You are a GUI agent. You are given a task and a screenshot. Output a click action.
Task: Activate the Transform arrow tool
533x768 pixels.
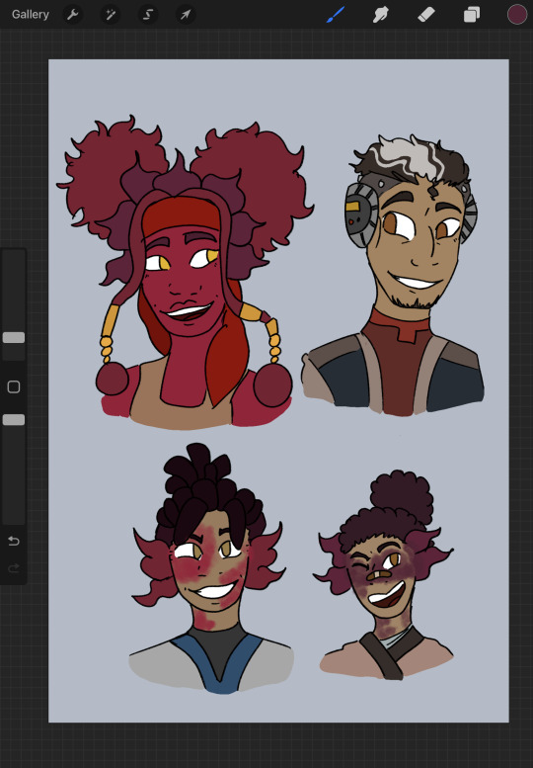click(x=186, y=15)
